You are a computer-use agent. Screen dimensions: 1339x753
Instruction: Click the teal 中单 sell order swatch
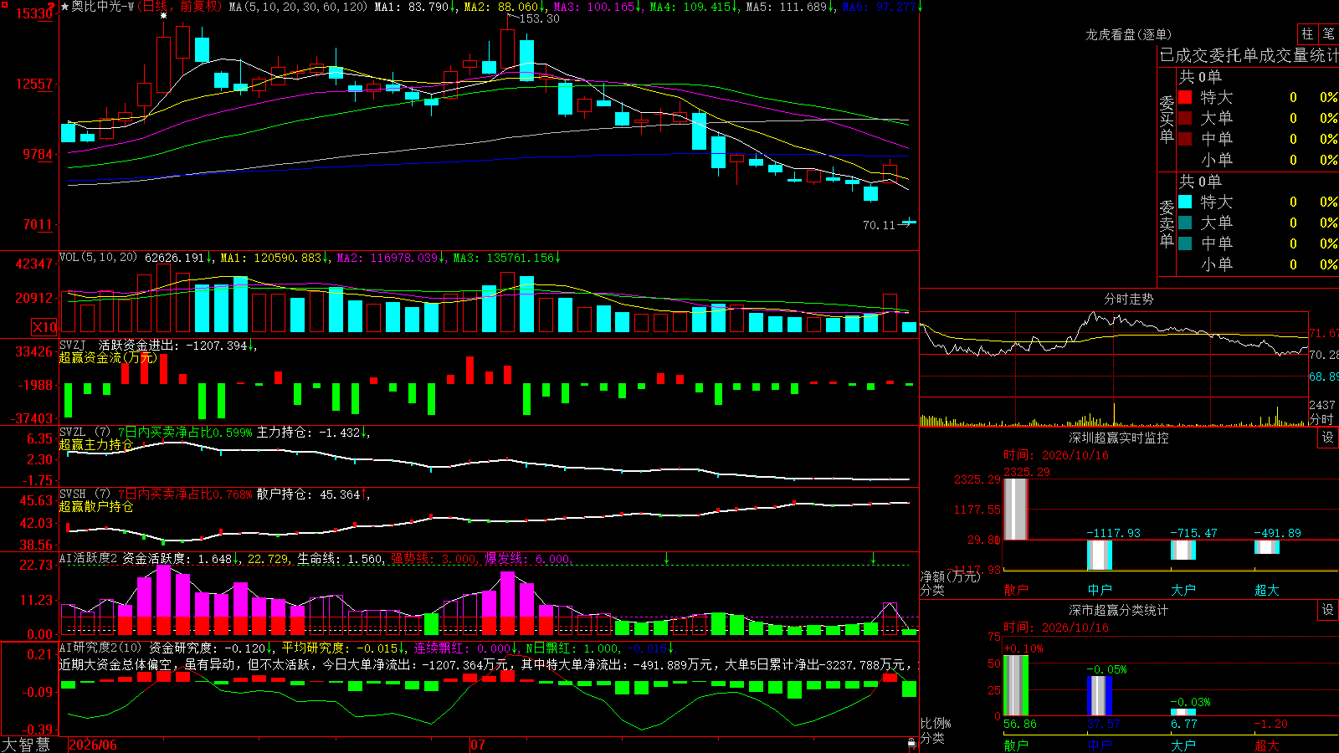click(x=1185, y=243)
